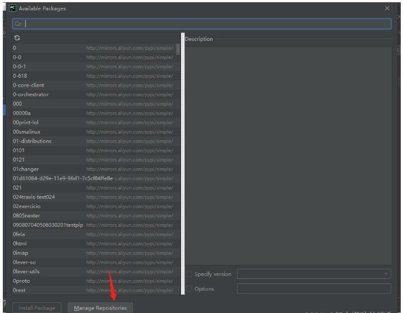Choose the 024travis-test024 package

pyautogui.click(x=34, y=197)
